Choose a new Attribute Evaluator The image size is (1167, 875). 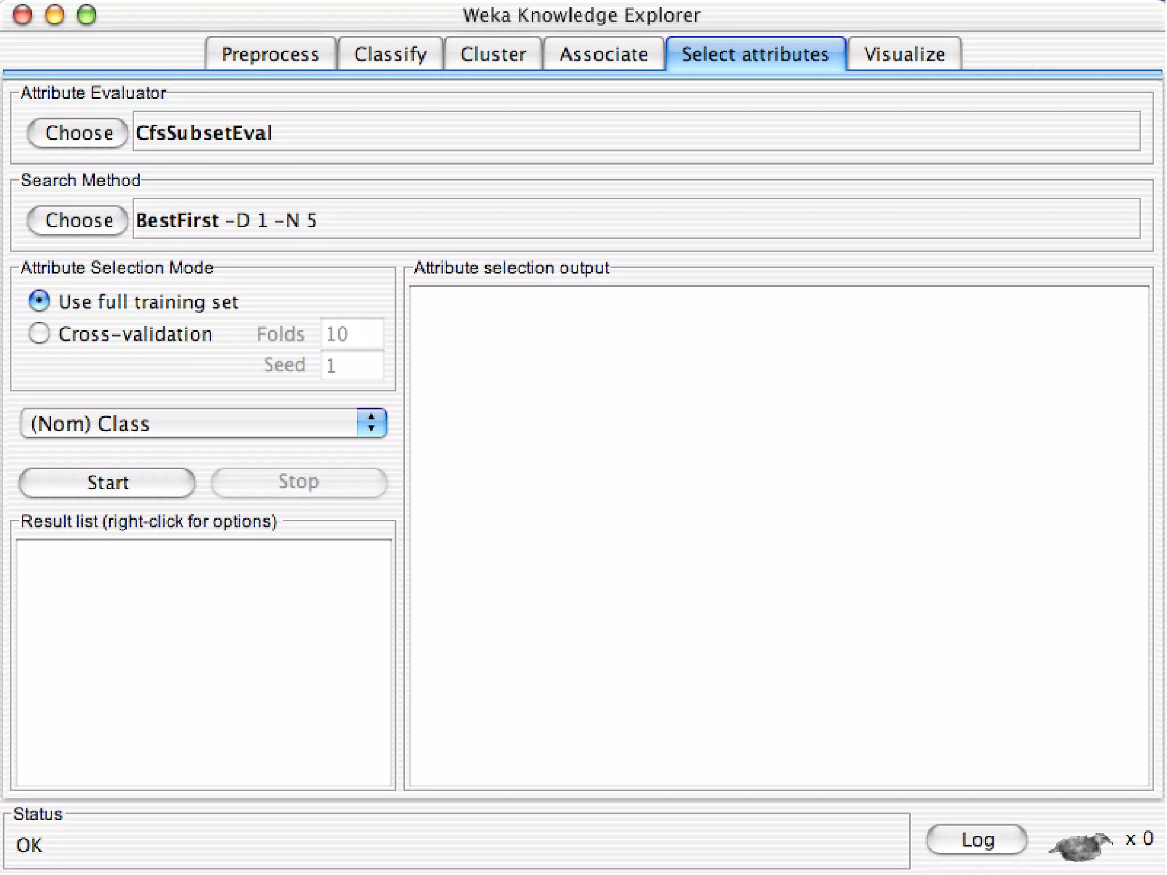pyautogui.click(x=78, y=133)
